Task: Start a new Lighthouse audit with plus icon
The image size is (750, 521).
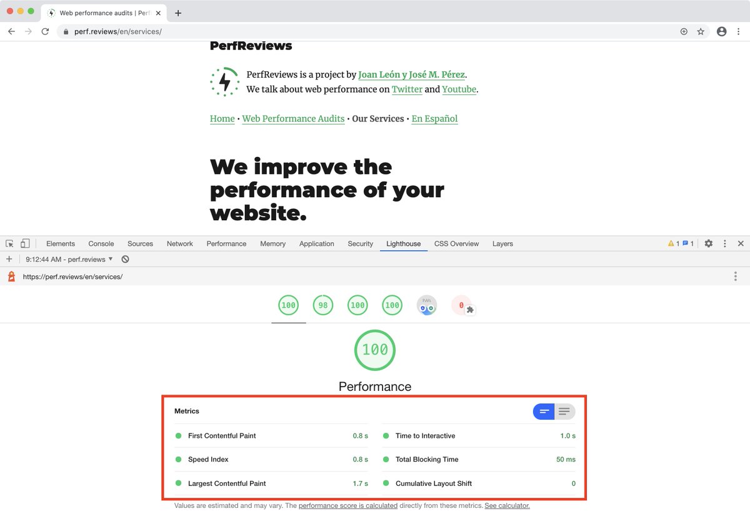Action: click(x=9, y=258)
